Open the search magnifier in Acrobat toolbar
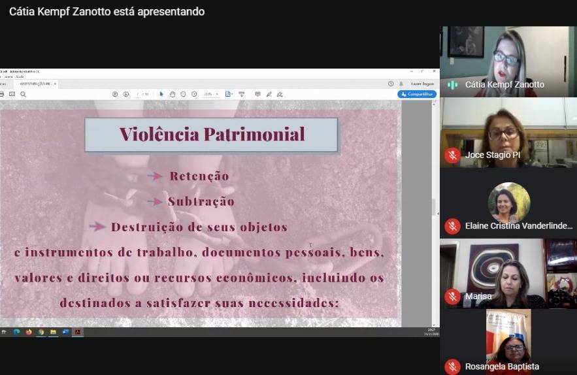 click(23, 94)
